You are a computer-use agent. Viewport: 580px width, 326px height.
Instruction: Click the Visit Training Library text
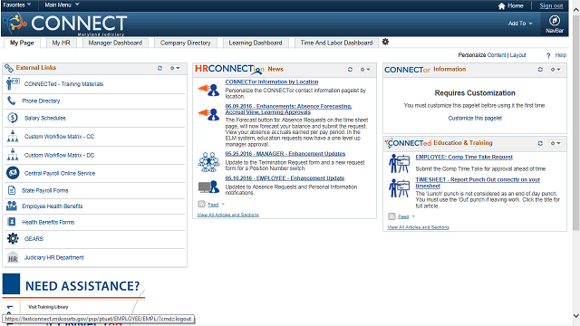(48, 307)
